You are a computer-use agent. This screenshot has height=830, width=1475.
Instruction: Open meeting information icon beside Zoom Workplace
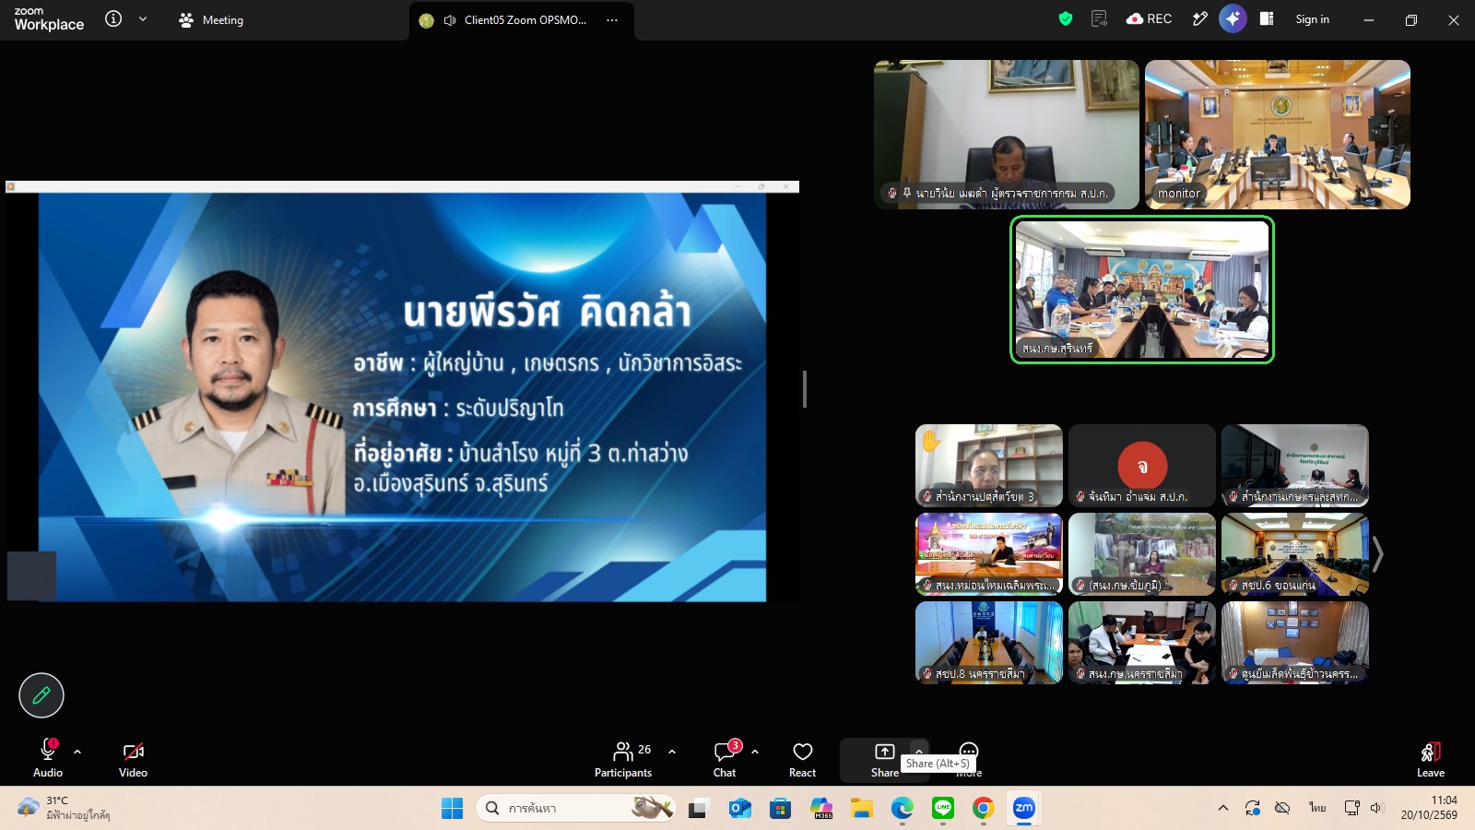(113, 18)
